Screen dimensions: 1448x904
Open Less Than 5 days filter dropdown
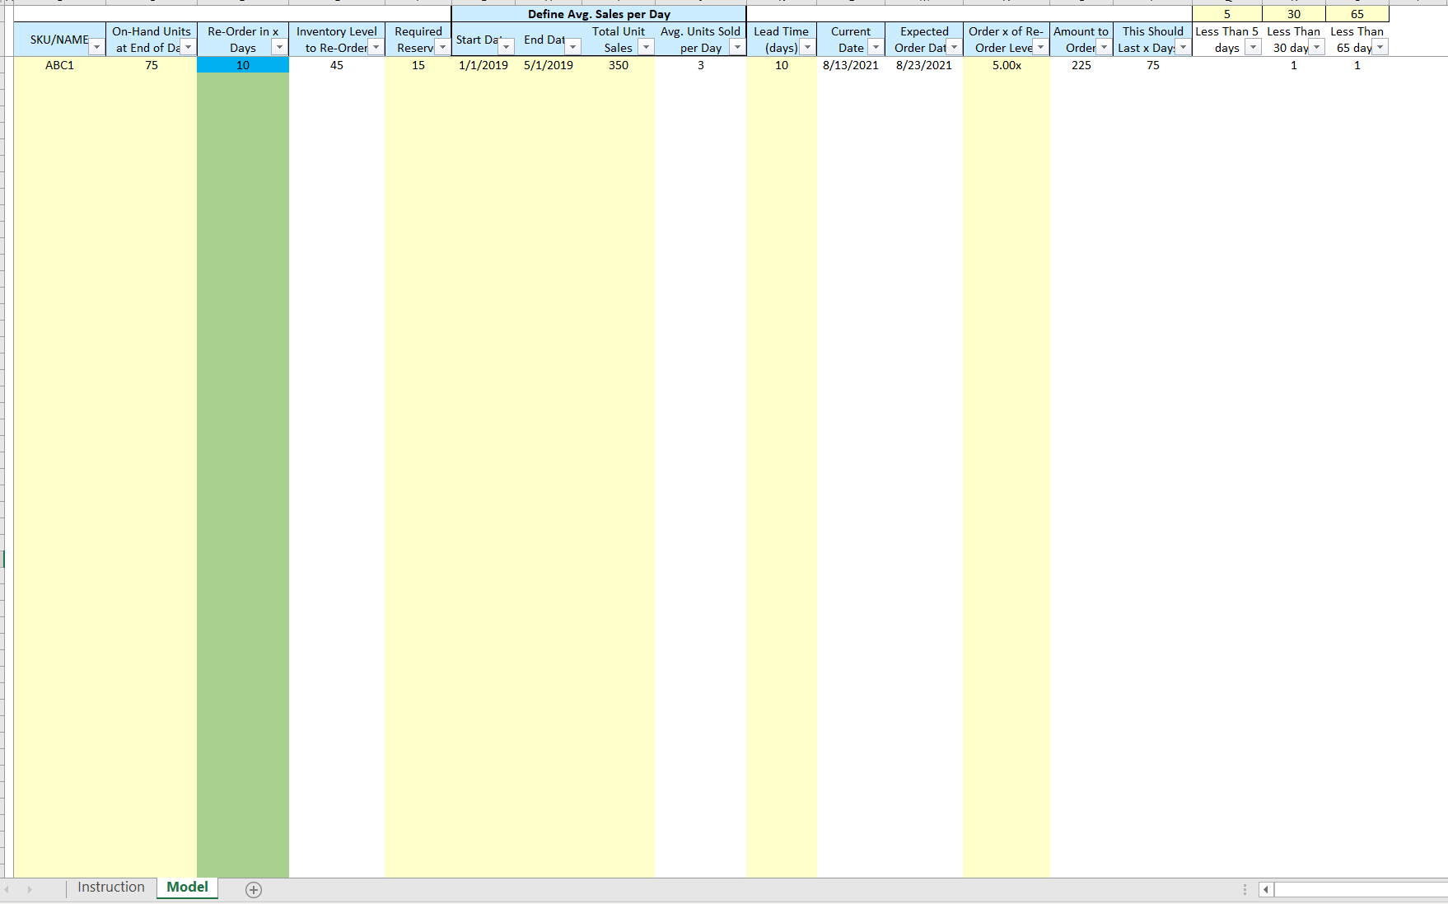tap(1253, 48)
